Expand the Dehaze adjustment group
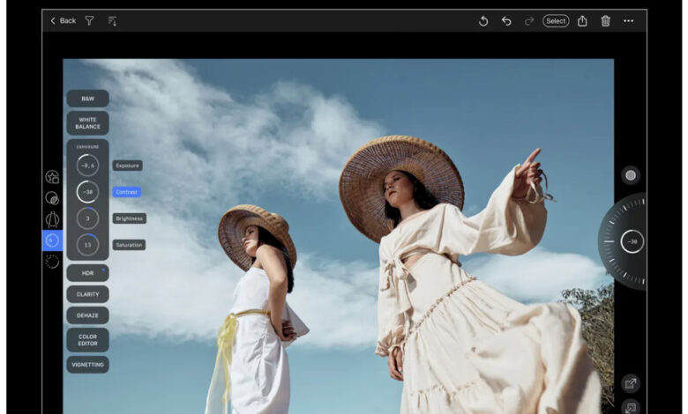Image resolution: width=688 pixels, height=414 pixels. tap(87, 315)
